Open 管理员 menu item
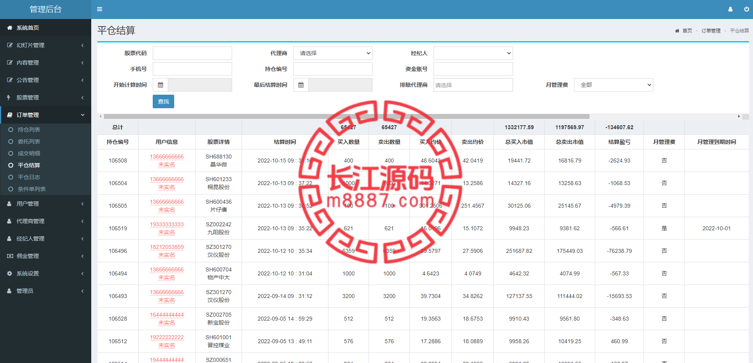753x363 pixels. 46,291
